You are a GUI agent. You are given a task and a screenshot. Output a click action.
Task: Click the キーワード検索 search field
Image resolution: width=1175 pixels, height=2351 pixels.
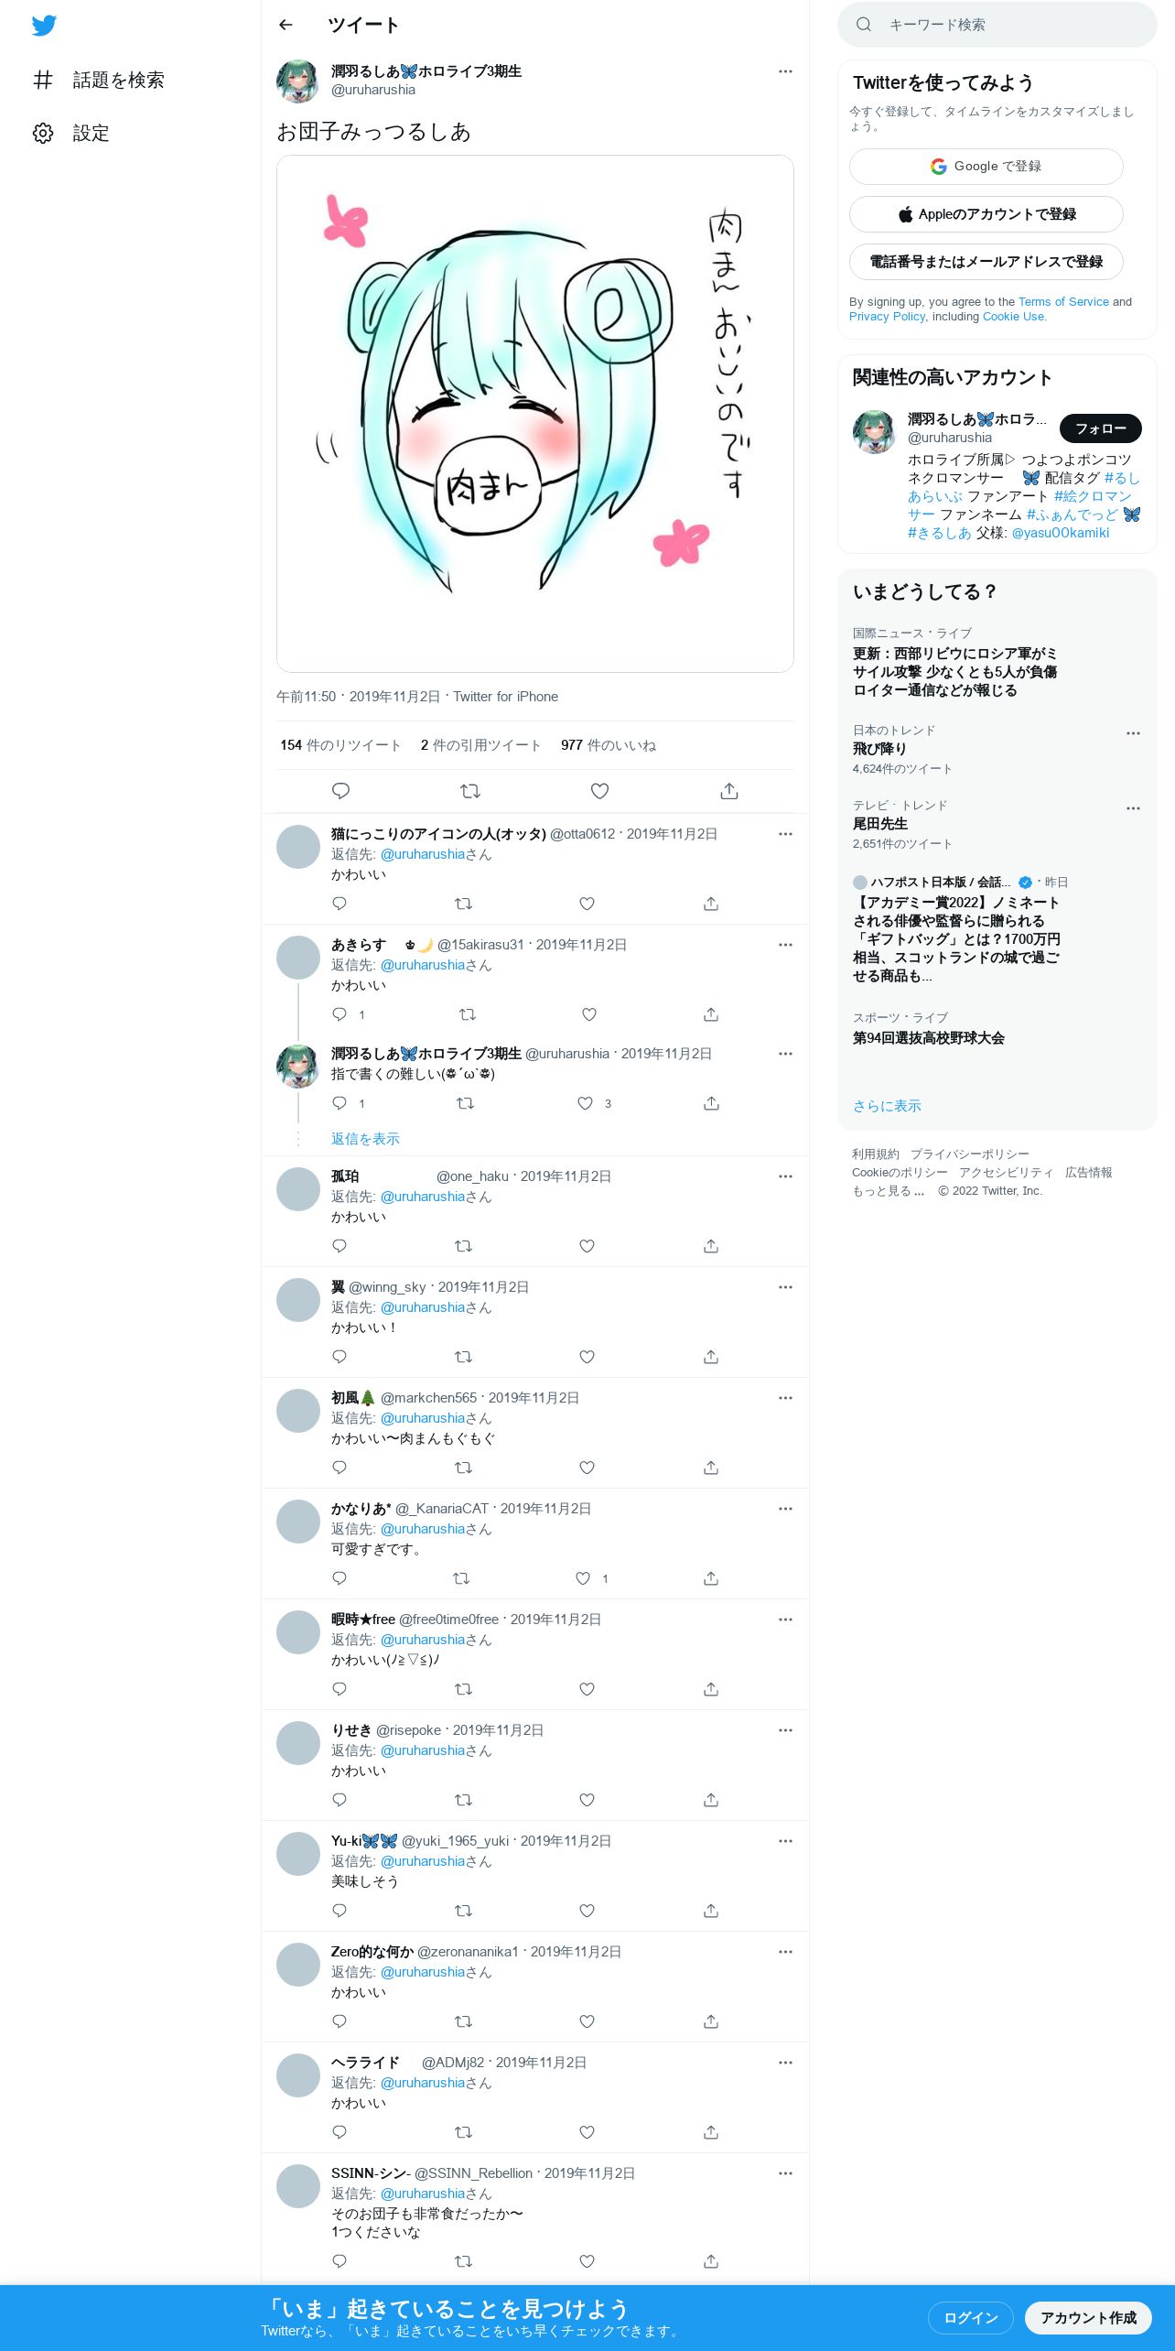(997, 25)
